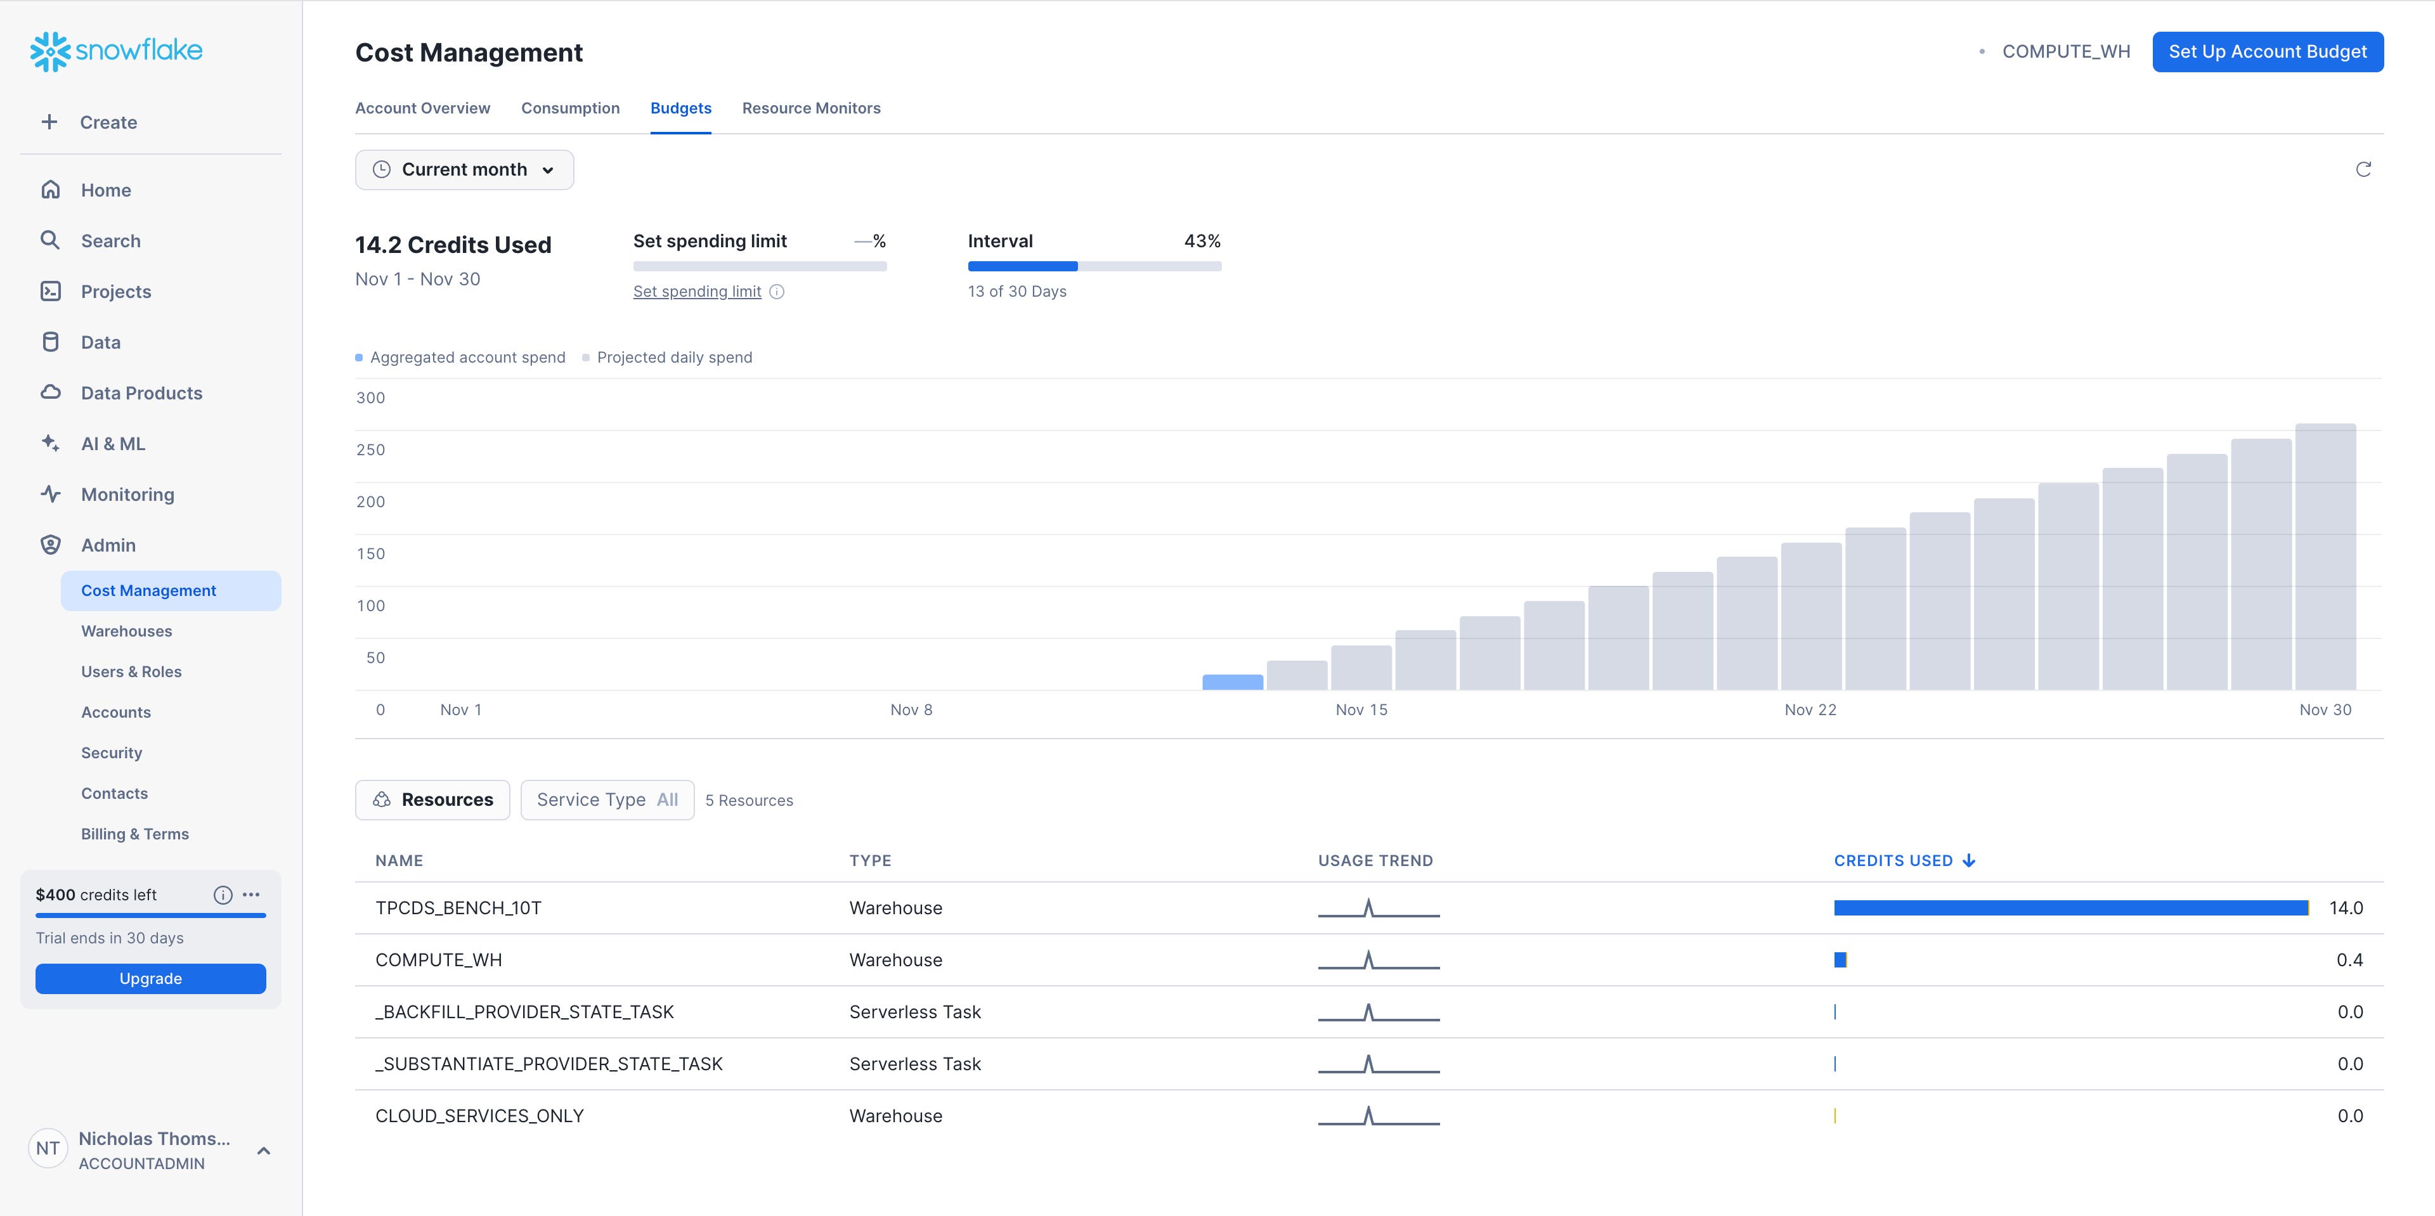
Task: Open the Create menu
Action: 108,122
